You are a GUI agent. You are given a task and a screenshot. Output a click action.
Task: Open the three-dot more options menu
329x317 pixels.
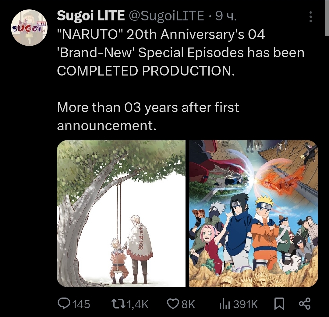[310, 17]
